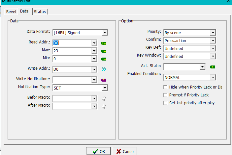
Task: Toggle Set last priority after play checkbox
Action: 166,103
